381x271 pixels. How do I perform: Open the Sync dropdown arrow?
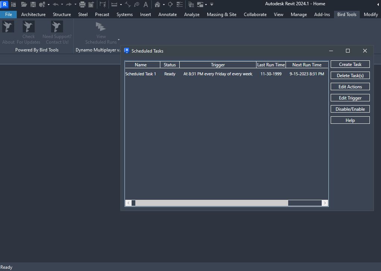point(48,4)
